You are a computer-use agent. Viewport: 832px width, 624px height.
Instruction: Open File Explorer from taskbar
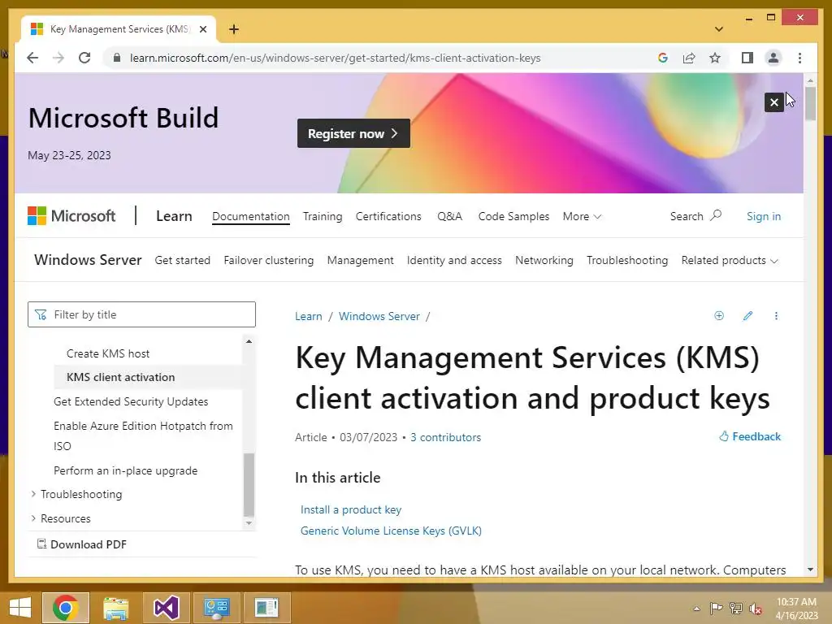(115, 608)
